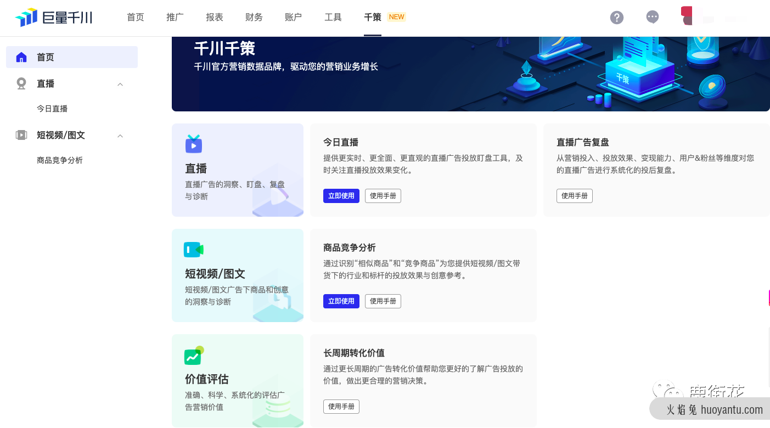Click the 首页 home icon in sidebar
The height and width of the screenshot is (428, 770).
click(x=21, y=57)
